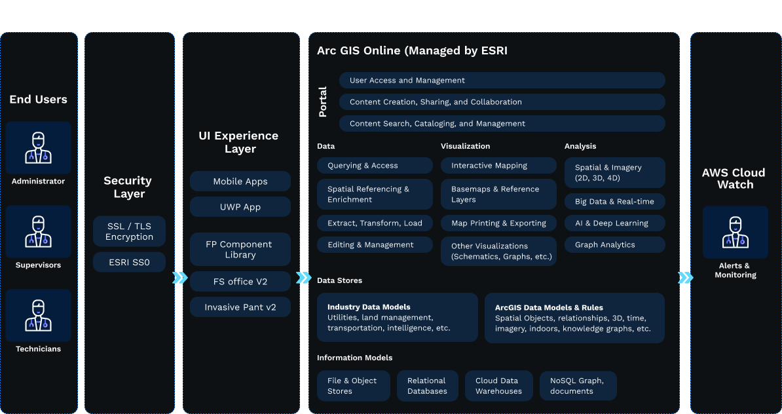Click User Access and Management bar
This screenshot has width=782, height=414.
502,81
